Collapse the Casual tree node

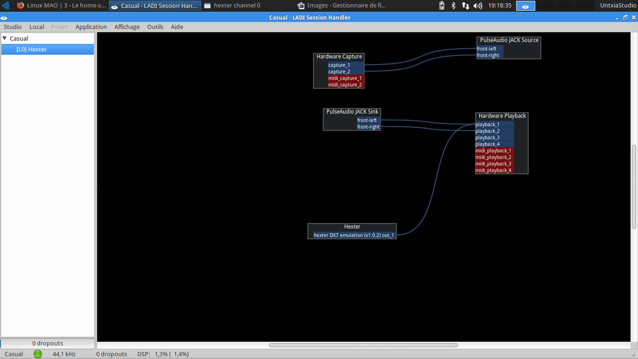click(x=5, y=38)
